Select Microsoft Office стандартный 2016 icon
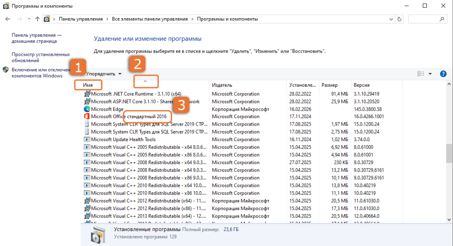The width and height of the screenshot is (453, 246). 87,116
